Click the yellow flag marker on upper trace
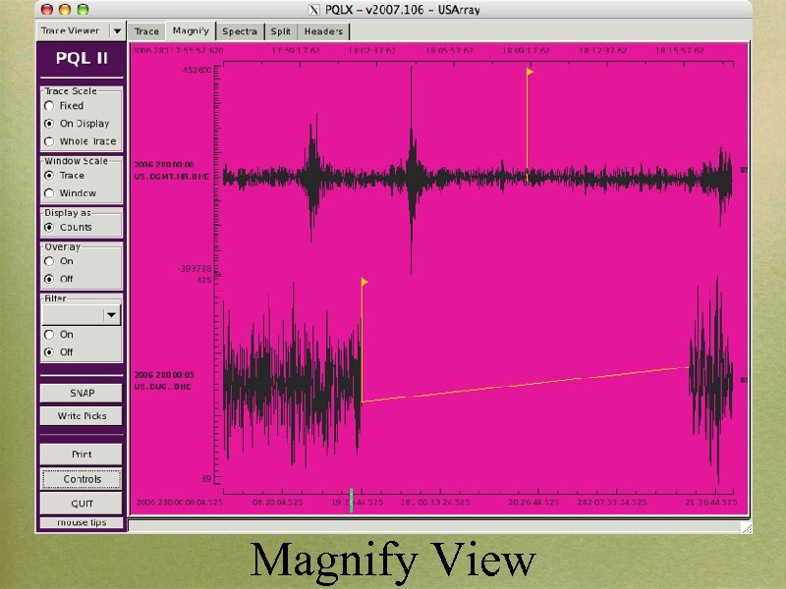Image resolution: width=786 pixels, height=589 pixels. tap(528, 73)
